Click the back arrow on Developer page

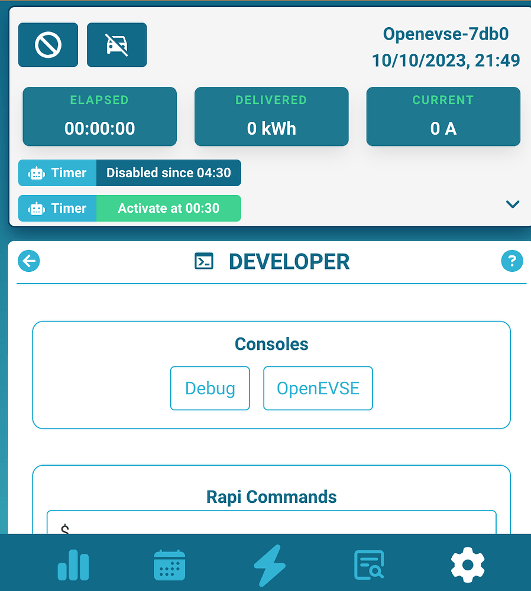[x=28, y=261]
